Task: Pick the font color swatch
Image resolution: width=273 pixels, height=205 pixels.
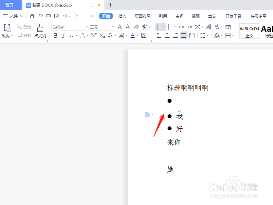Action: 132,35
